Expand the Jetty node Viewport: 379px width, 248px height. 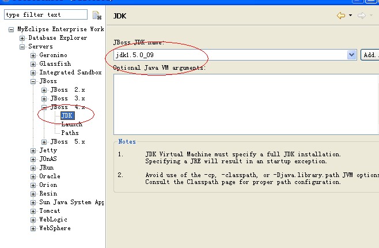click(x=33, y=151)
